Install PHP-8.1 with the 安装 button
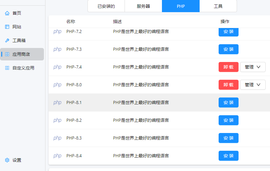 [x=228, y=102]
